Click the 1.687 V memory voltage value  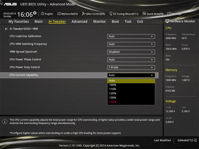pos(186,80)
